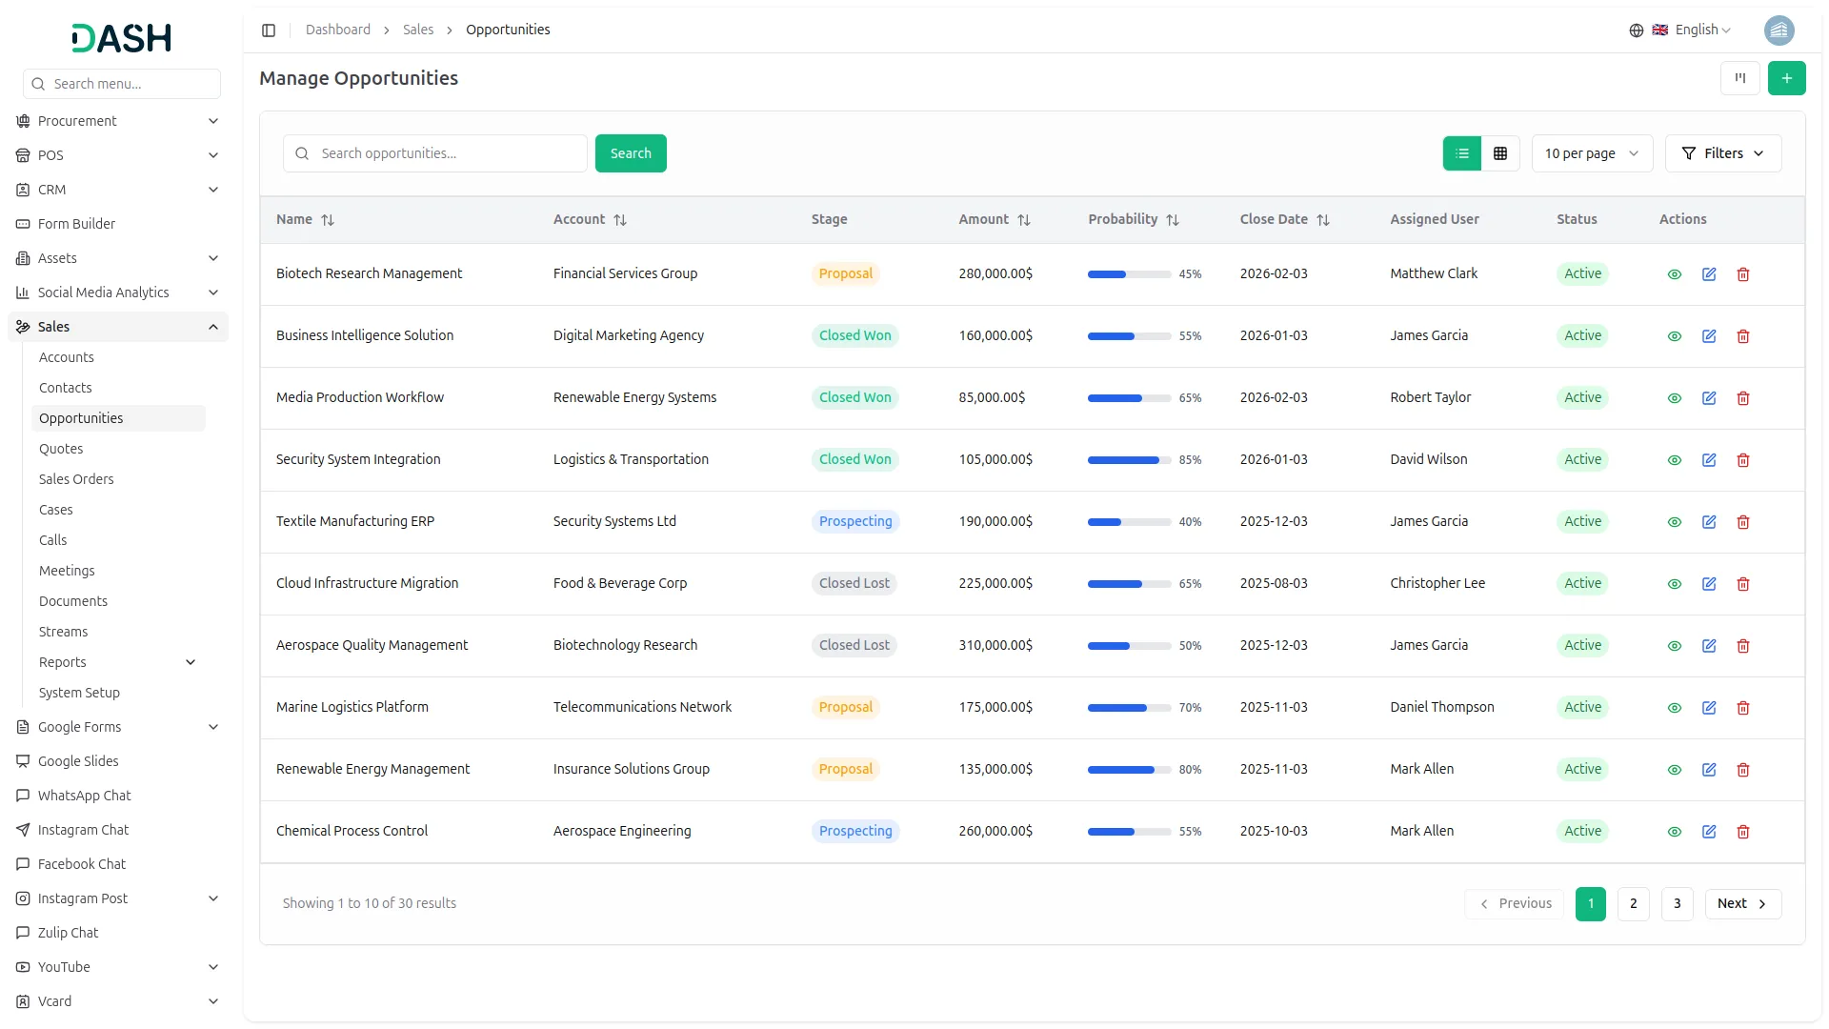
Task: Click the green Search button
Action: tap(631, 153)
